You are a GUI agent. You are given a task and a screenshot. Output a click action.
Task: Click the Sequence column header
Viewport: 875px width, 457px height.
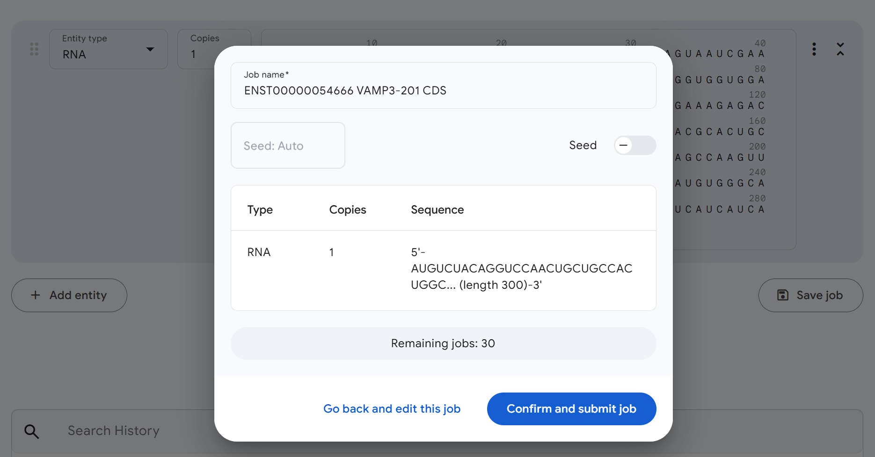pyautogui.click(x=437, y=210)
